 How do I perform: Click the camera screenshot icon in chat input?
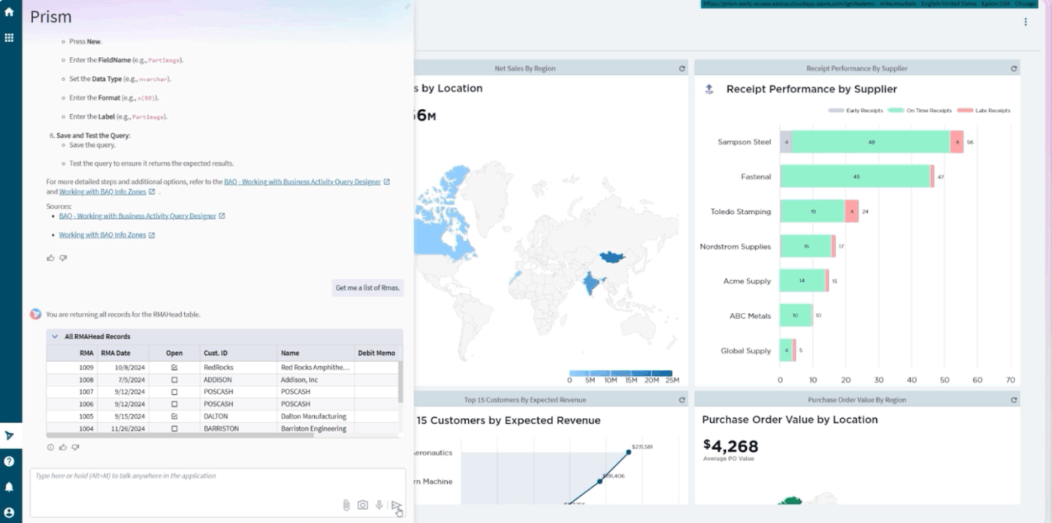[363, 505]
